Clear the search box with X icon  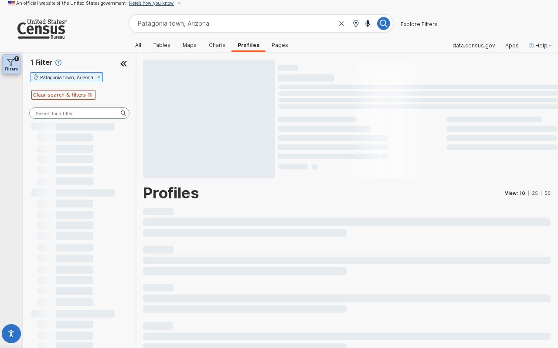coord(341,23)
